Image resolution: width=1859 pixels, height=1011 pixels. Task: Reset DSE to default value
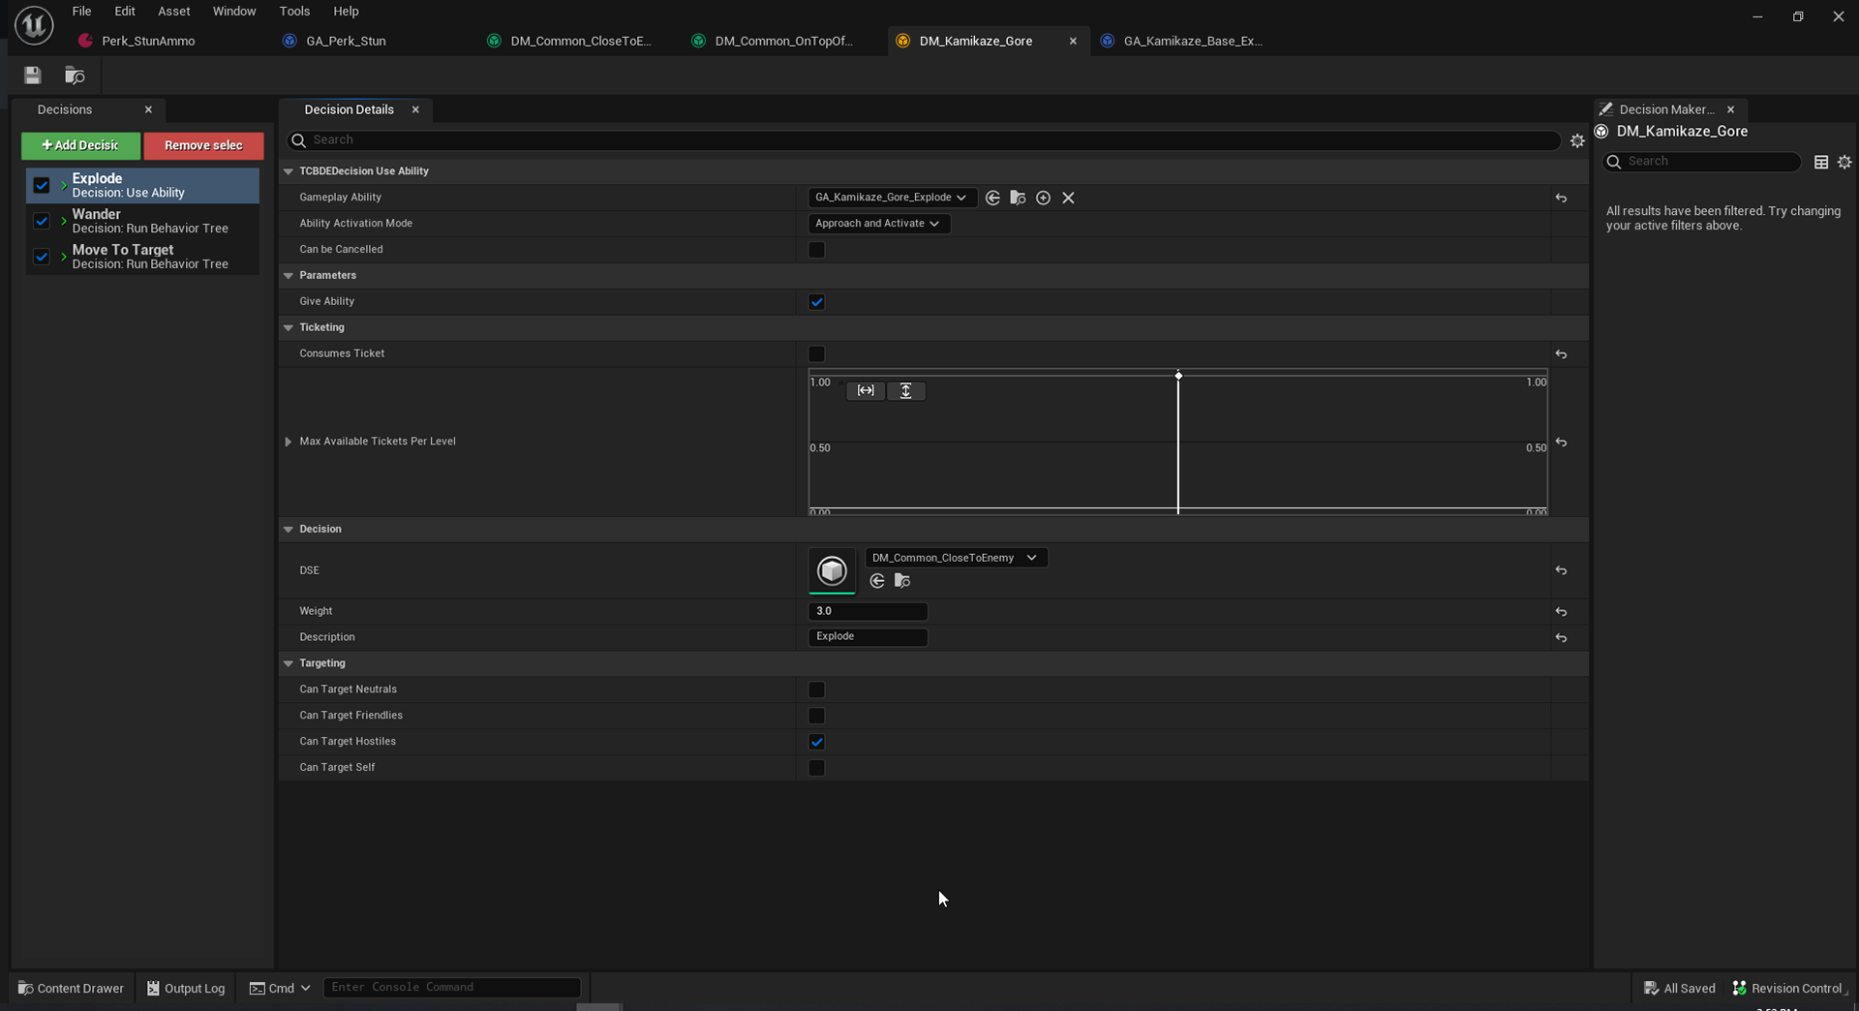(1561, 570)
